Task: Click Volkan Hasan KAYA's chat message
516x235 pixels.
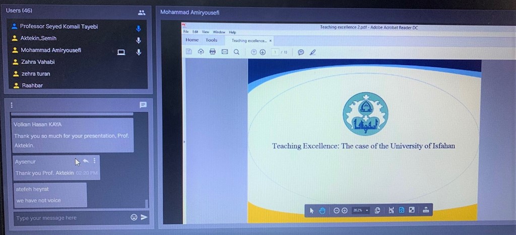Action: pyautogui.click(x=73, y=135)
